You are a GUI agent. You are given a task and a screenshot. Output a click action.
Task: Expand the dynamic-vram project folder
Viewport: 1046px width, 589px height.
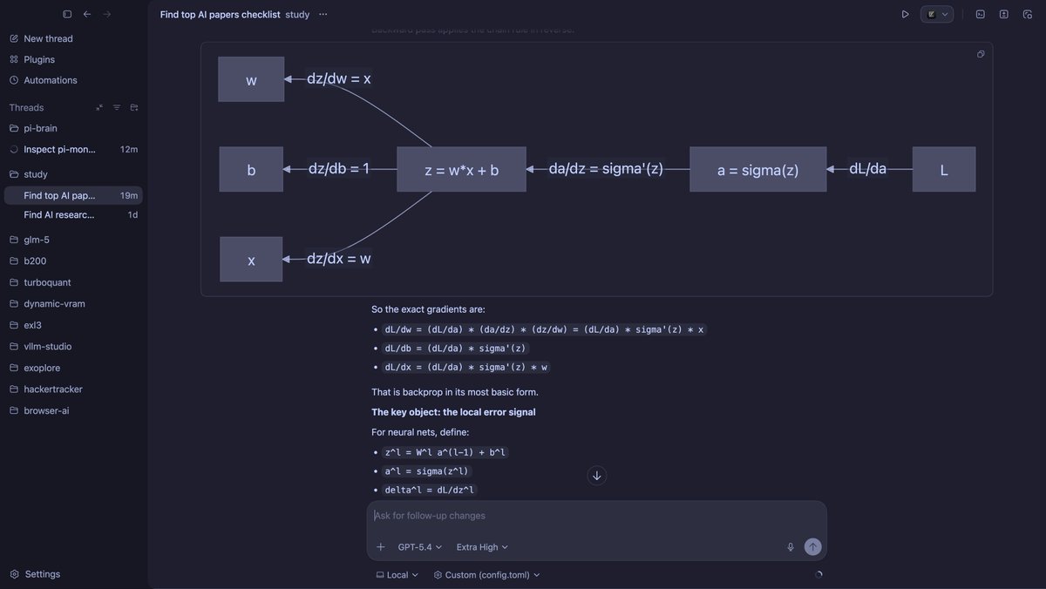(73, 303)
